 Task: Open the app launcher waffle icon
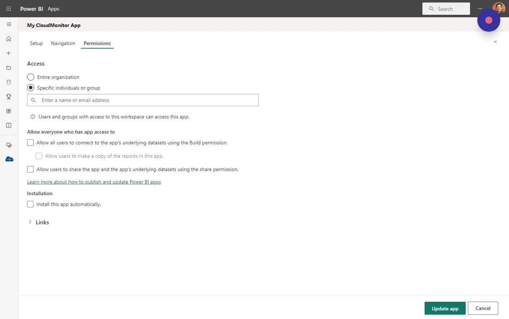point(9,9)
